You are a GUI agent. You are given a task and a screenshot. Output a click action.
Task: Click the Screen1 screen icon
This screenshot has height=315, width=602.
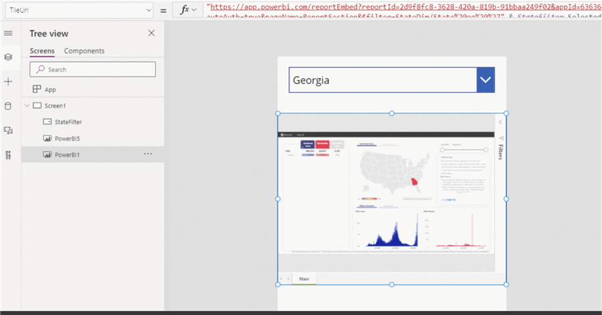coord(37,105)
